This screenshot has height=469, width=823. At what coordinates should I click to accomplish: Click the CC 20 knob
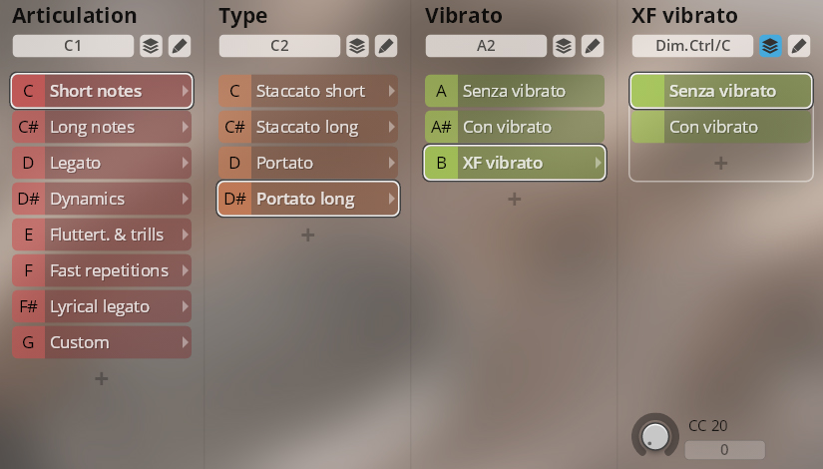click(x=655, y=435)
